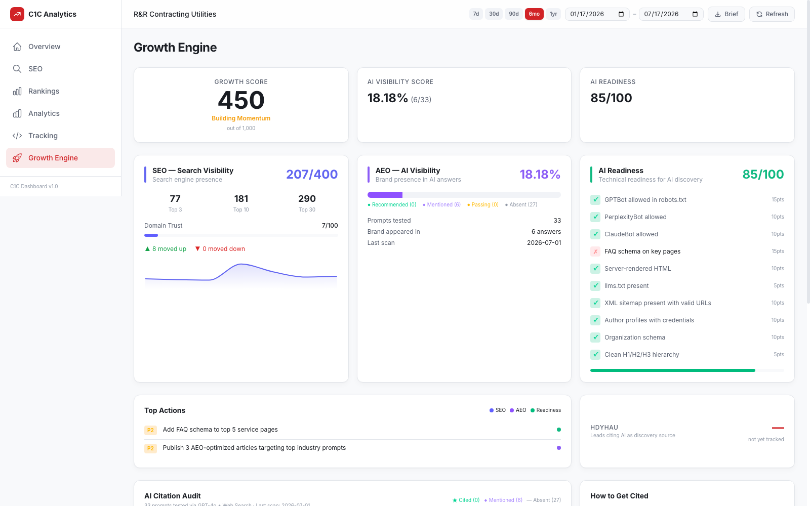Select the 30d time range
Viewport: 810px width, 506px height.
click(x=494, y=14)
